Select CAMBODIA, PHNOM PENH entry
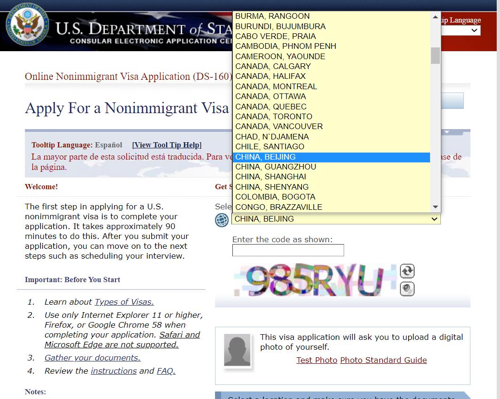Screen dimensions: 500x399 [285, 46]
